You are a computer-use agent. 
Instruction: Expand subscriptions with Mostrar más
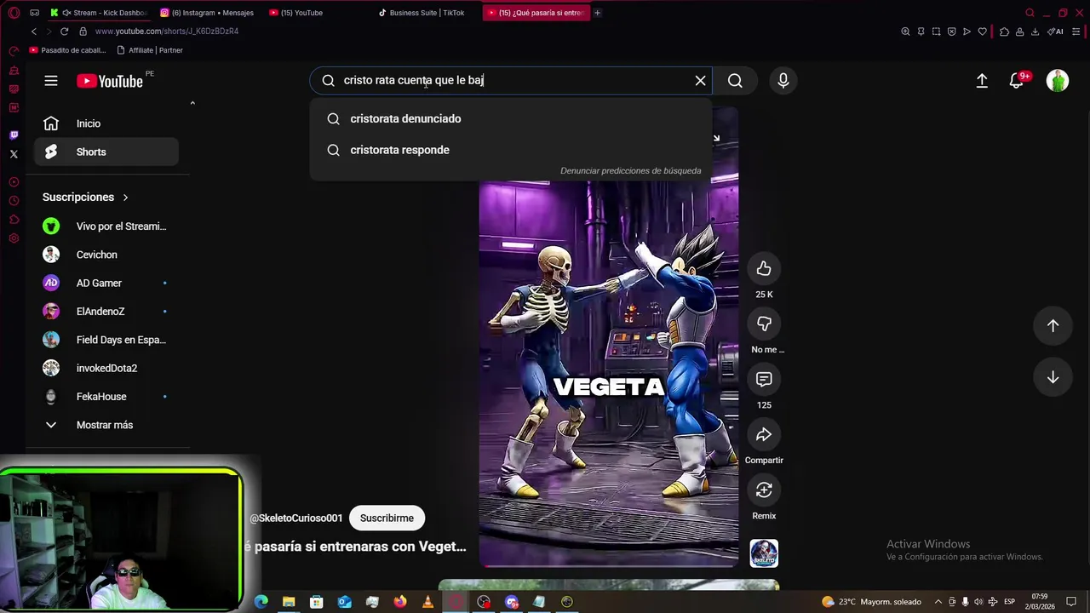click(x=106, y=425)
